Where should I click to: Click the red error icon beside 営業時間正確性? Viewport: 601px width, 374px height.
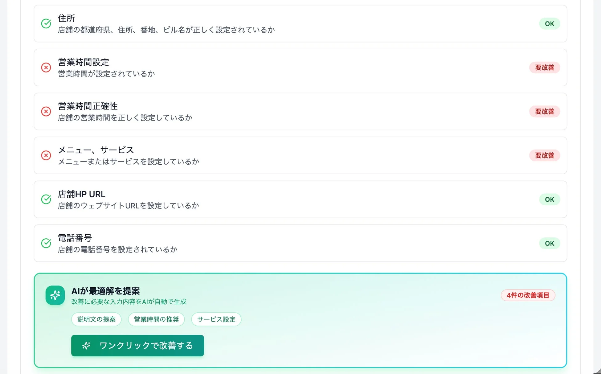pos(46,111)
